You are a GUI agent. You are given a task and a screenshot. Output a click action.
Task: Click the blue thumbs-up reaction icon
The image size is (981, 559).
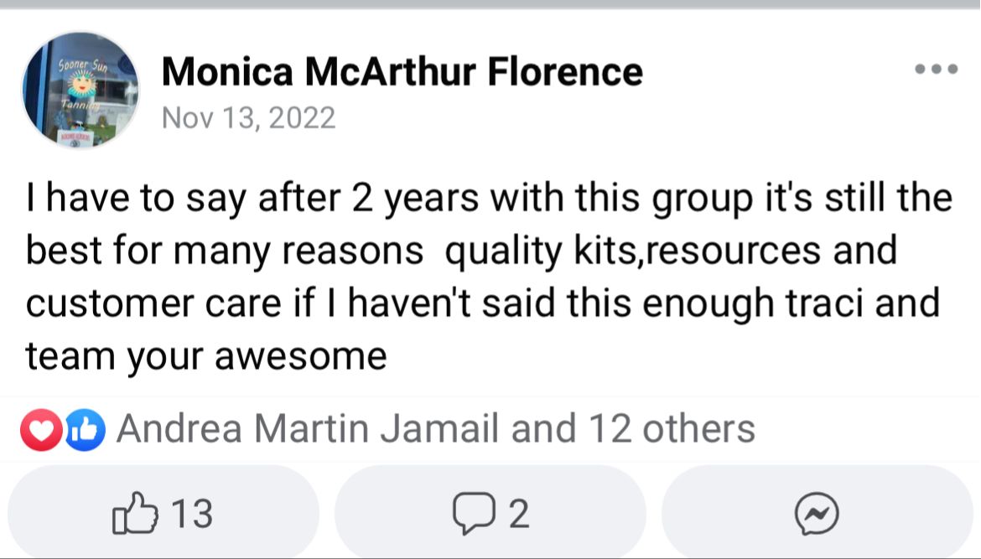pyautogui.click(x=85, y=430)
